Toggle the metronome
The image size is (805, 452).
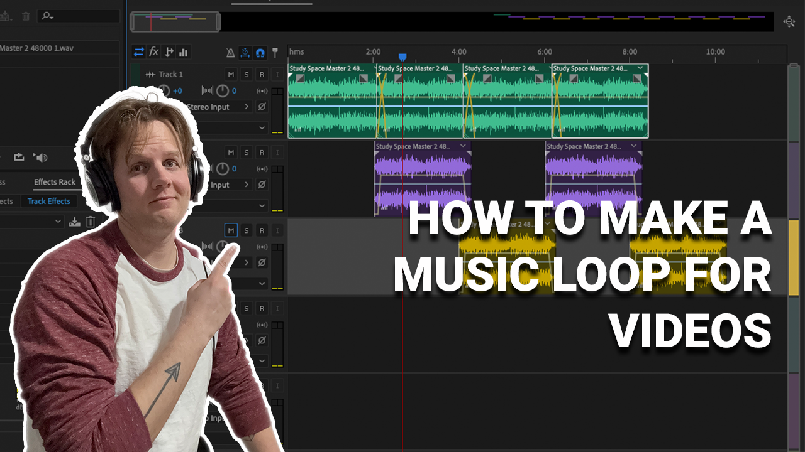[230, 53]
